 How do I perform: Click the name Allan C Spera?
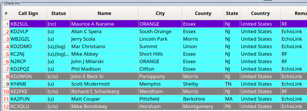86,31
